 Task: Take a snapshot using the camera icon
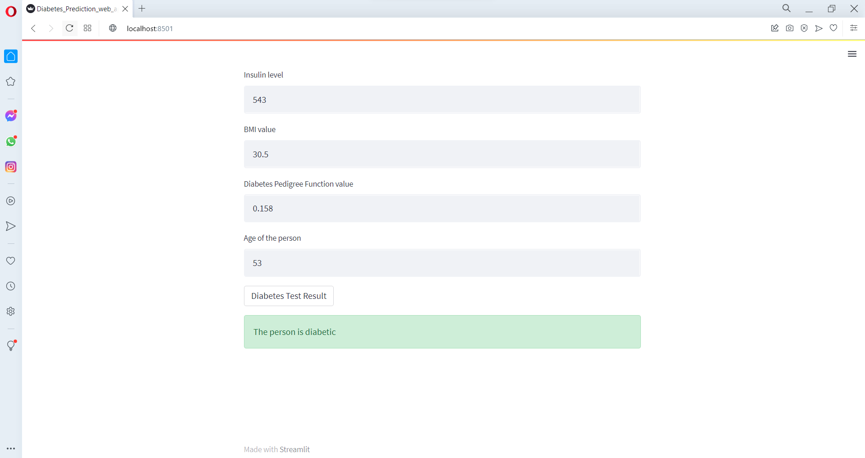click(789, 28)
